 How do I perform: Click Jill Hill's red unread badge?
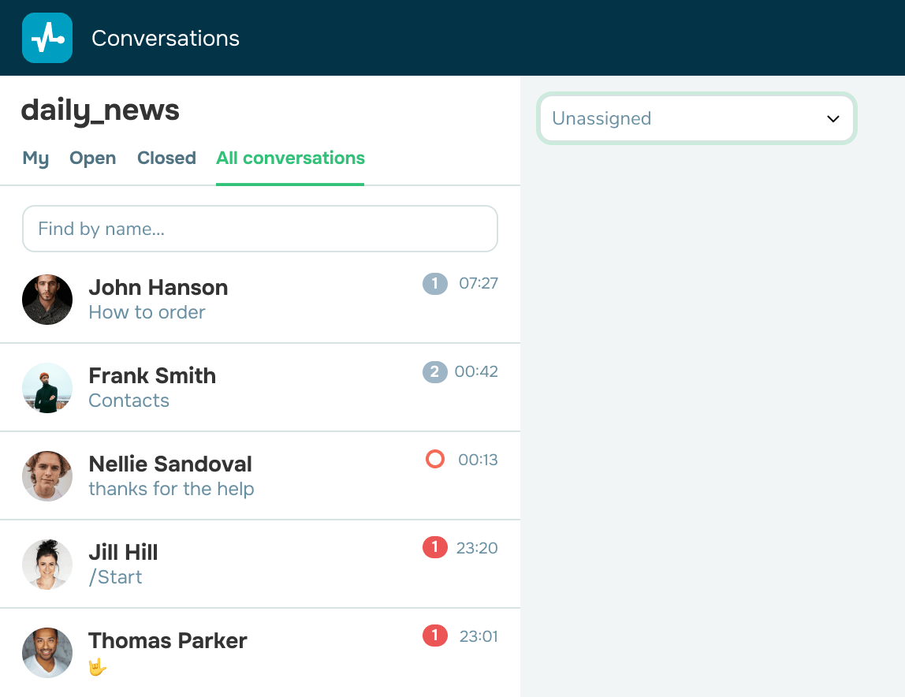point(434,547)
